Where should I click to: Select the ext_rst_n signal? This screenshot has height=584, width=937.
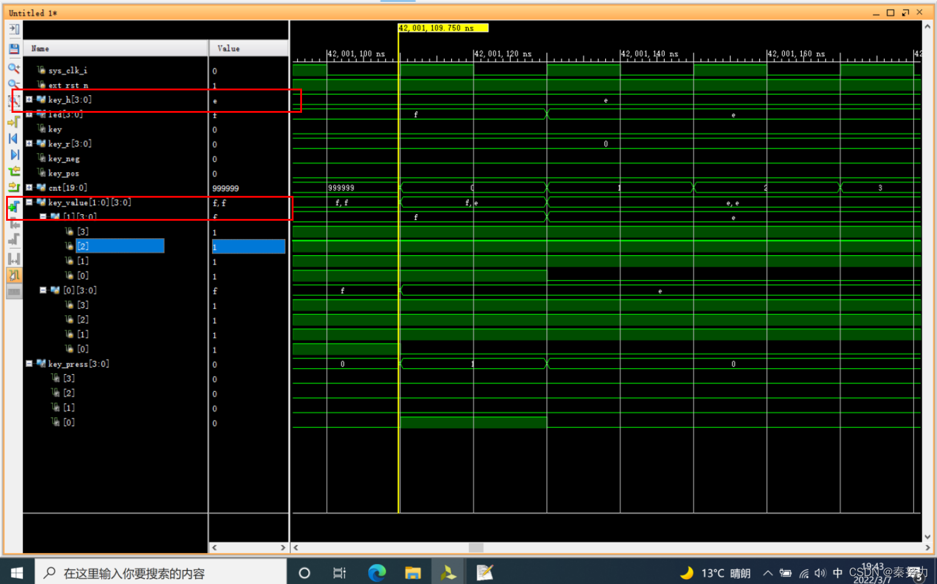[68, 86]
